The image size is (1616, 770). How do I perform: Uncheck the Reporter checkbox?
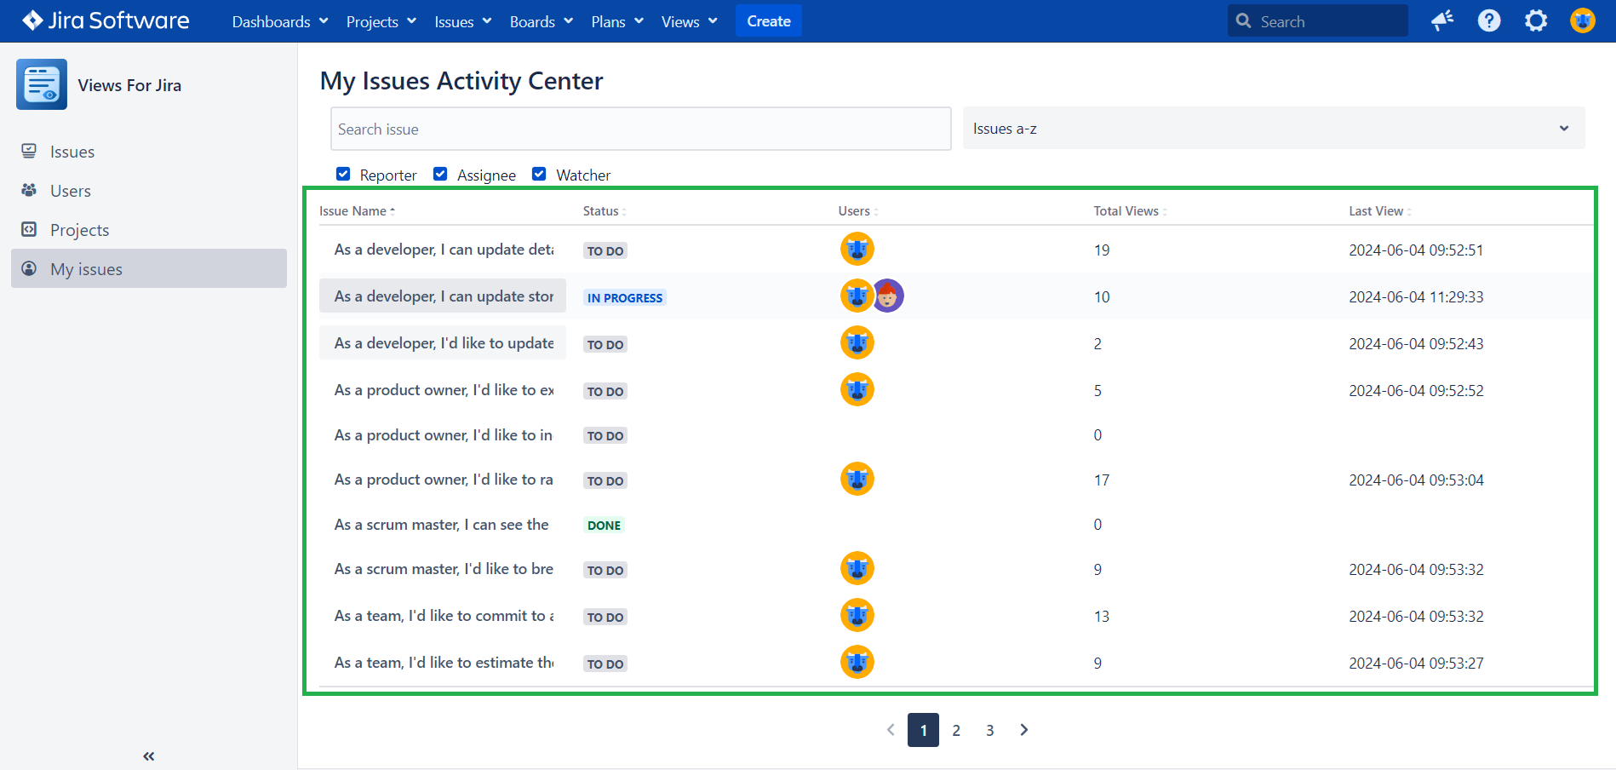(343, 174)
